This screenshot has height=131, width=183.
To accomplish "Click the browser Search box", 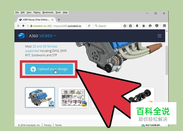I will 107,26.
